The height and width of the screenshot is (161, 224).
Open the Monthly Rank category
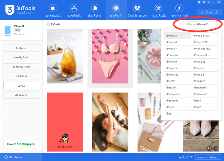click(21, 67)
